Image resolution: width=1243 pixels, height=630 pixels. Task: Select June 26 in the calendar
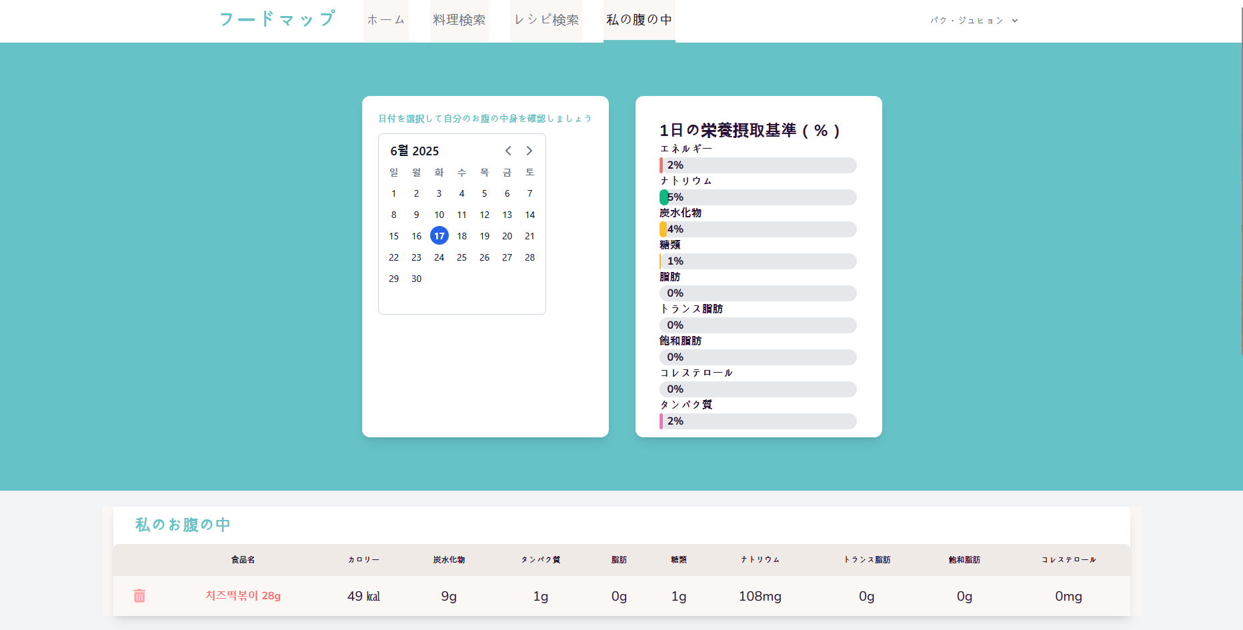[x=485, y=257]
